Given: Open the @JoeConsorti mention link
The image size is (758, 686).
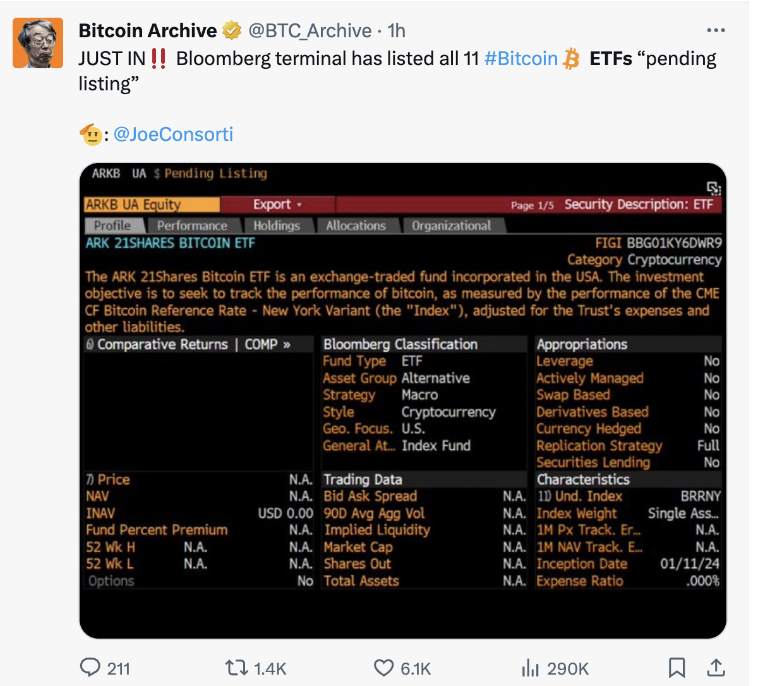Looking at the screenshot, I should pyautogui.click(x=174, y=135).
